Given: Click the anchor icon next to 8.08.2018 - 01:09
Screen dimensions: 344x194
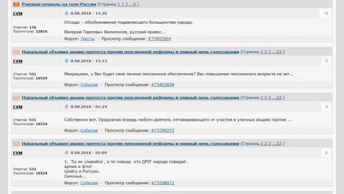Looking at the screenshot, I should tap(67, 153).
